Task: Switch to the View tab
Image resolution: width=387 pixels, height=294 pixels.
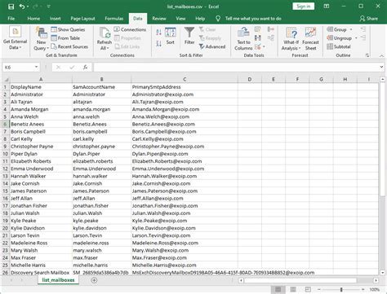Action: click(180, 19)
